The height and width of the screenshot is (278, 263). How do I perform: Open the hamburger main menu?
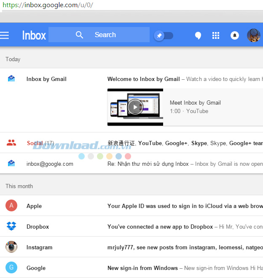4,35
